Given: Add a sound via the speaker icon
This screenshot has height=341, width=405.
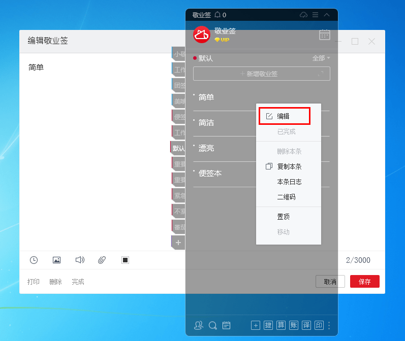Looking at the screenshot, I should tap(80, 260).
